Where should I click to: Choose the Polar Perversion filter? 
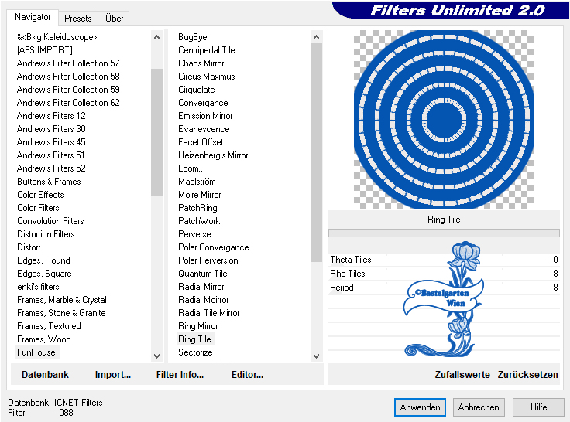tap(208, 260)
